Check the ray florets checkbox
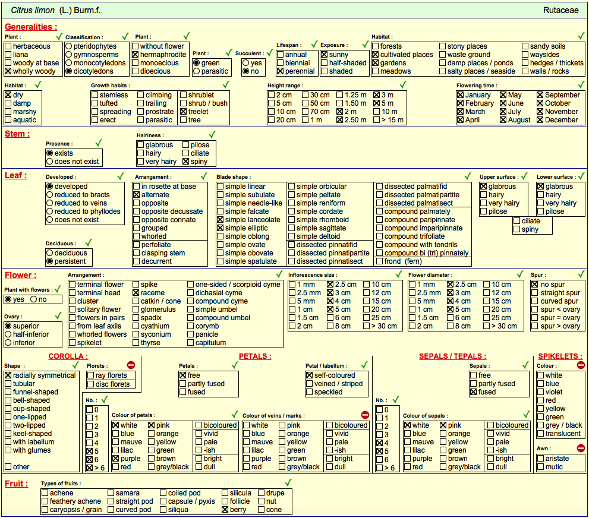 pos(90,375)
